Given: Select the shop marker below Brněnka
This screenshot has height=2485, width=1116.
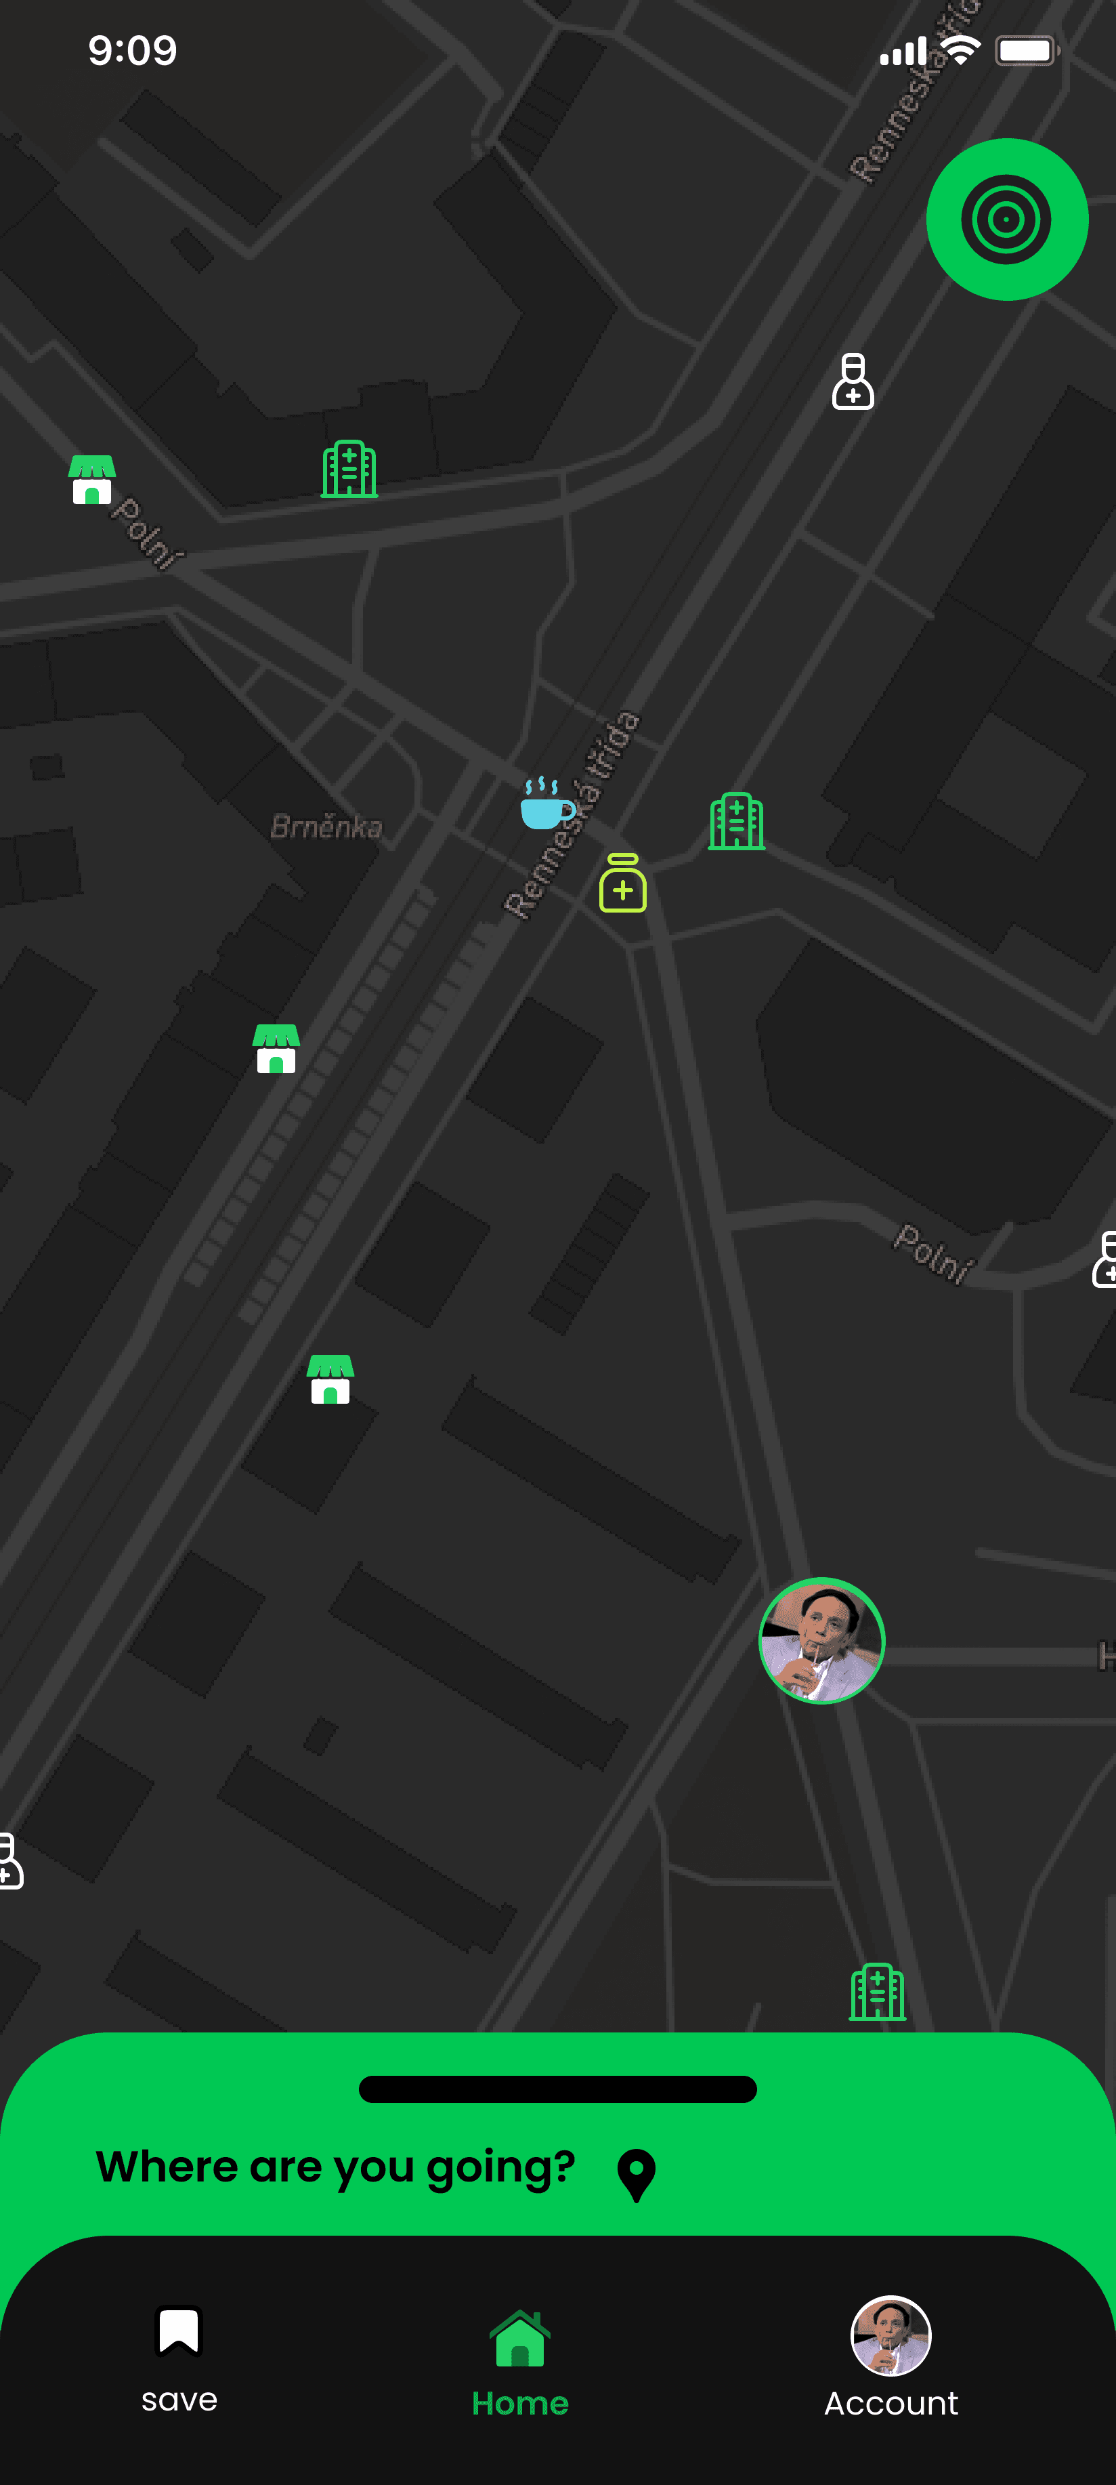Looking at the screenshot, I should pos(277,1049).
